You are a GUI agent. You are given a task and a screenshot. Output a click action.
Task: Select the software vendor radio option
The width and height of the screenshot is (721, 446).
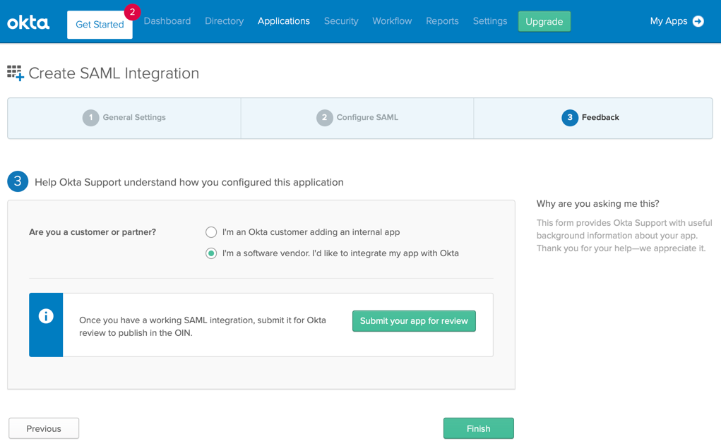point(211,253)
